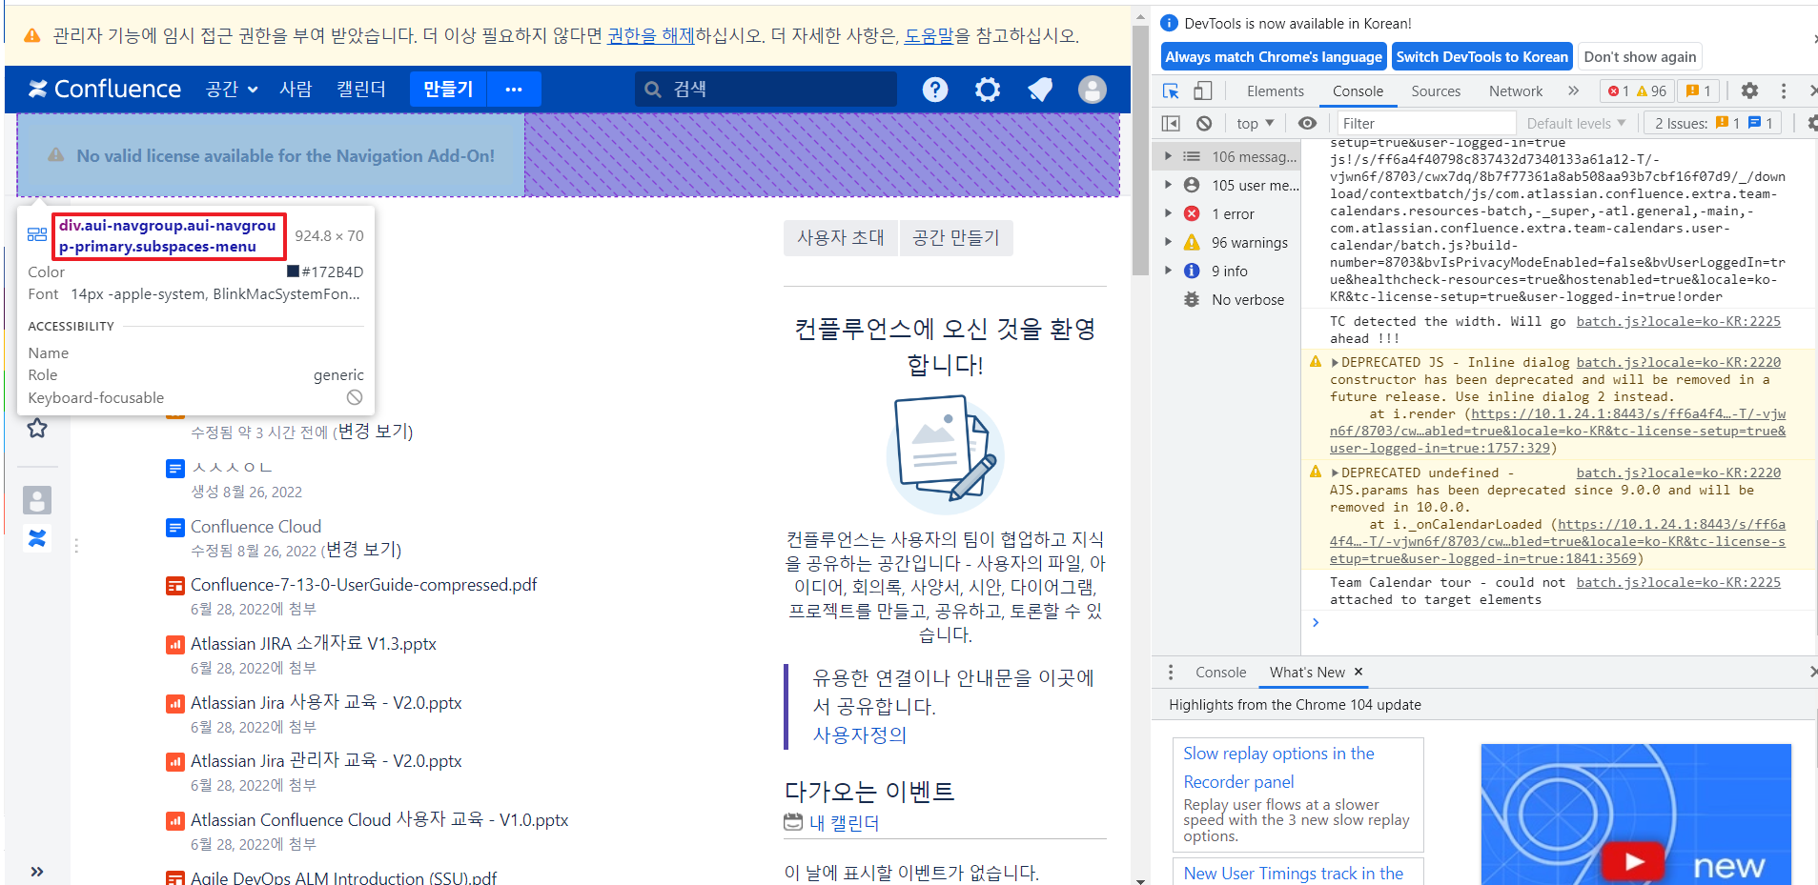Play the YouTube video thumbnail in What's New
Viewport: 1818px width, 885px height.
(1634, 861)
